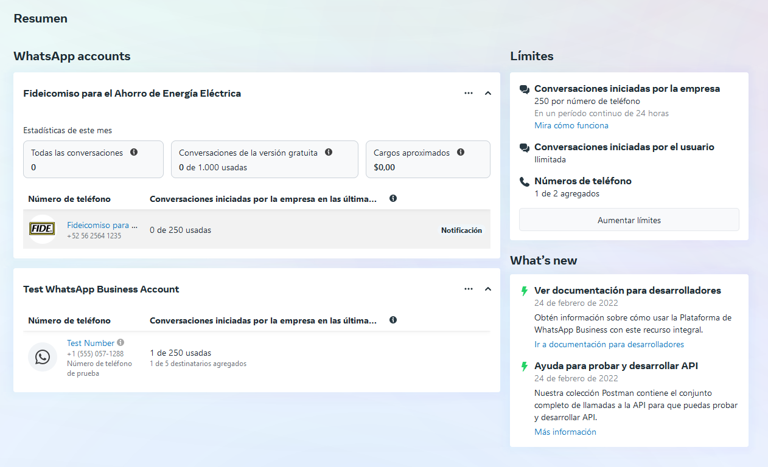768x467 pixels.
Task: Click the Aumentar límites button
Action: (629, 220)
